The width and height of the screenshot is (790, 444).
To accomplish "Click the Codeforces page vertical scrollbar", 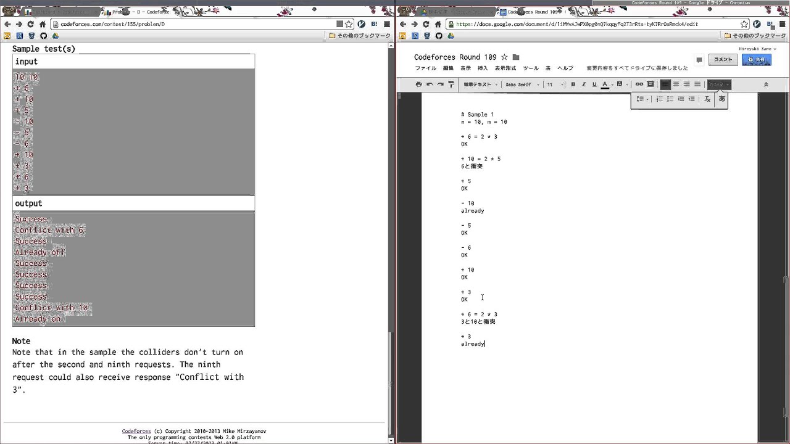I will 391,384.
